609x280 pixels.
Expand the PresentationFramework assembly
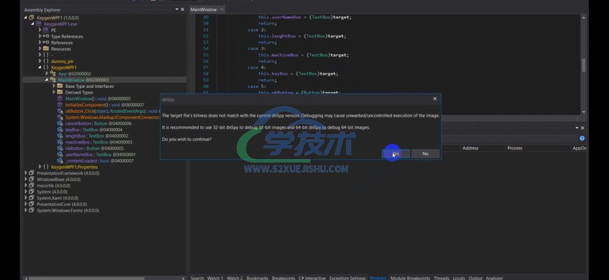tap(26, 173)
